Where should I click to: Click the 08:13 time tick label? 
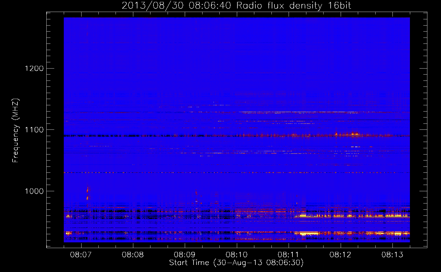392,255
